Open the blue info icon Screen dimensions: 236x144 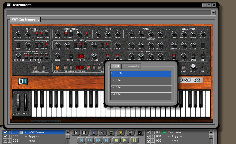point(94,133)
